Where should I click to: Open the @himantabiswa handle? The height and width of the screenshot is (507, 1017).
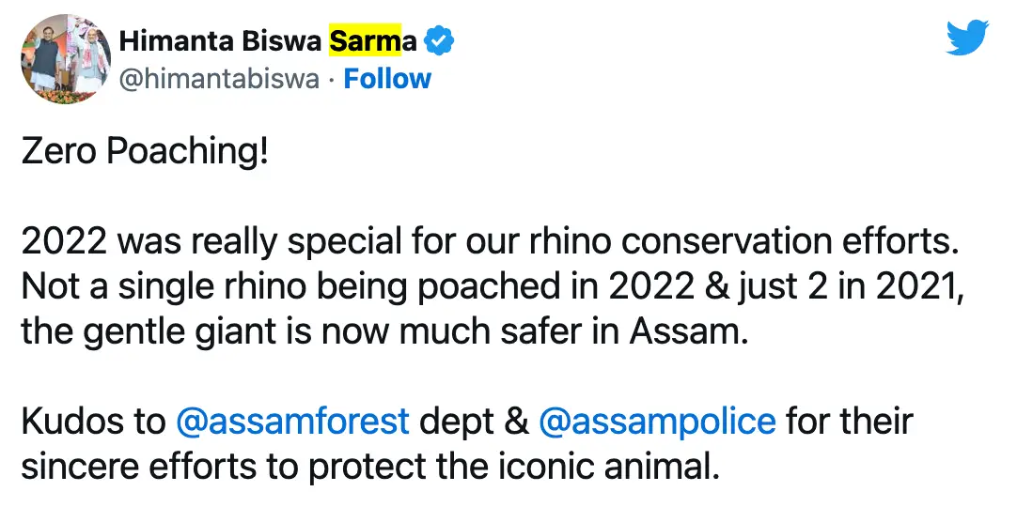(219, 79)
